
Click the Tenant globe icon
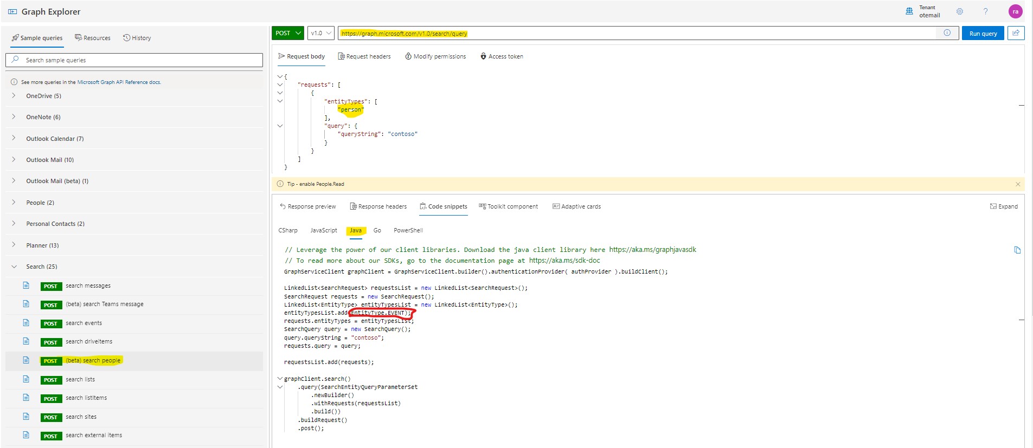click(x=909, y=11)
